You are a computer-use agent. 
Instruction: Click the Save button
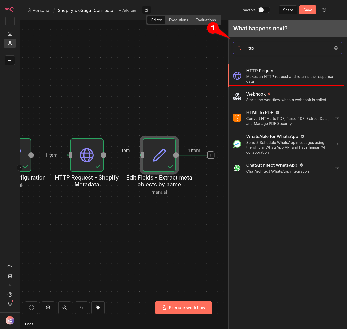(308, 10)
